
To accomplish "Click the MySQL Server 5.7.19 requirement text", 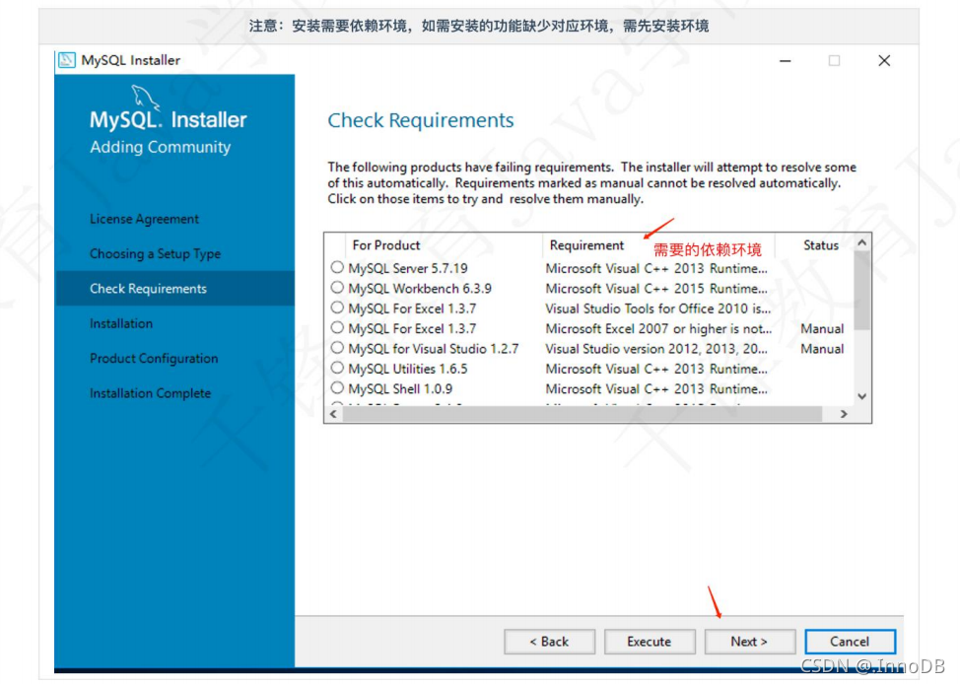I will pos(656,268).
